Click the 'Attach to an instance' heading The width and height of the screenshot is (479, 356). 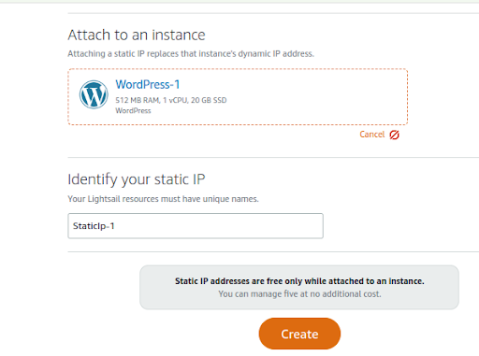(137, 35)
